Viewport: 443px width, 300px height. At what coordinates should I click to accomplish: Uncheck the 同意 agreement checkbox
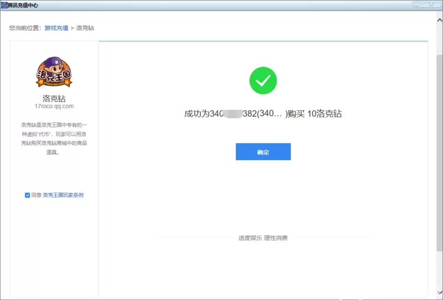tap(27, 195)
